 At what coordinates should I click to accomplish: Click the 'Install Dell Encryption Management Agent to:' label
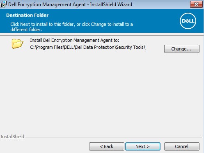75,40
